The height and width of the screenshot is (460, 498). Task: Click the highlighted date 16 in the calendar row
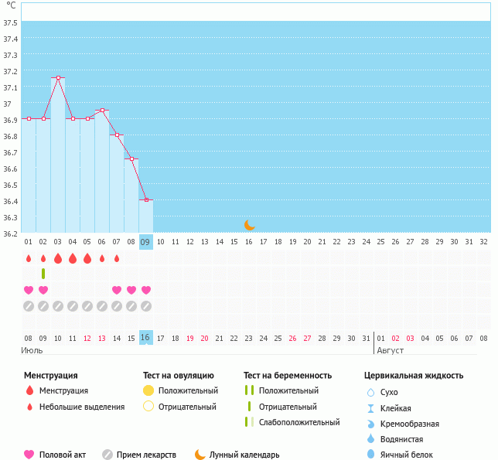[145, 337]
